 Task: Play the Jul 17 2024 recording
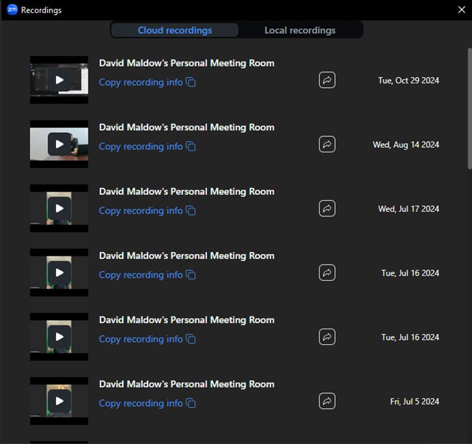coord(59,208)
